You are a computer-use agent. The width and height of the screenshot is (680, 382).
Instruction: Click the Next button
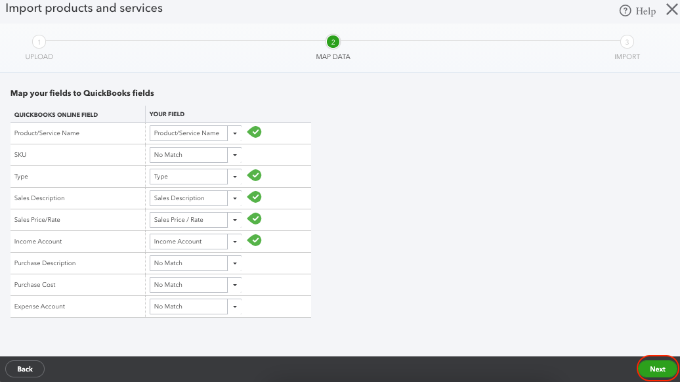click(x=658, y=369)
